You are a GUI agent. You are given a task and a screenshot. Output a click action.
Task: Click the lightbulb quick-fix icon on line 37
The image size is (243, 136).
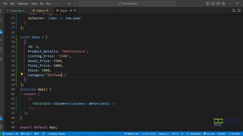[x=22, y=74]
